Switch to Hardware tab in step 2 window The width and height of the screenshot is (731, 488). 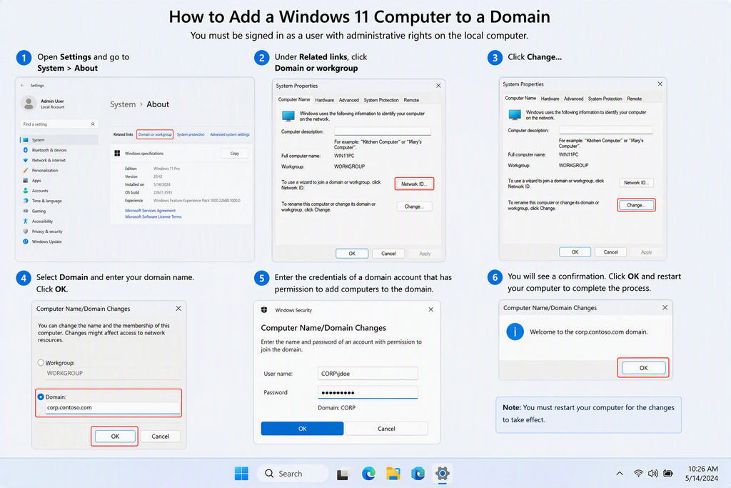click(x=325, y=100)
